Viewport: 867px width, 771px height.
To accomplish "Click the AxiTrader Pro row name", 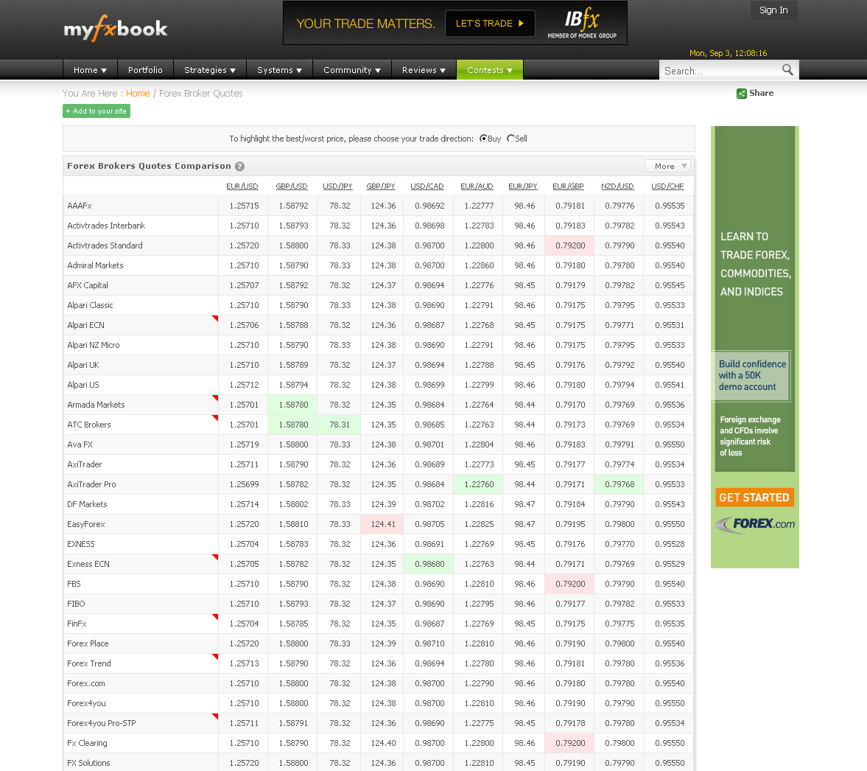I will pos(92,484).
